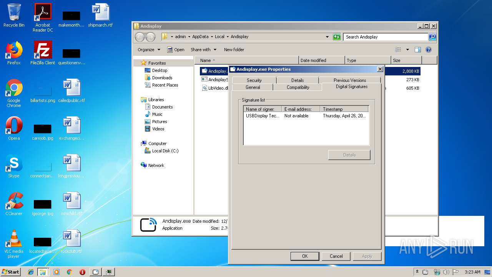Select the USBDisplay signer entry in list
This screenshot has width=492, height=277.
click(x=263, y=116)
